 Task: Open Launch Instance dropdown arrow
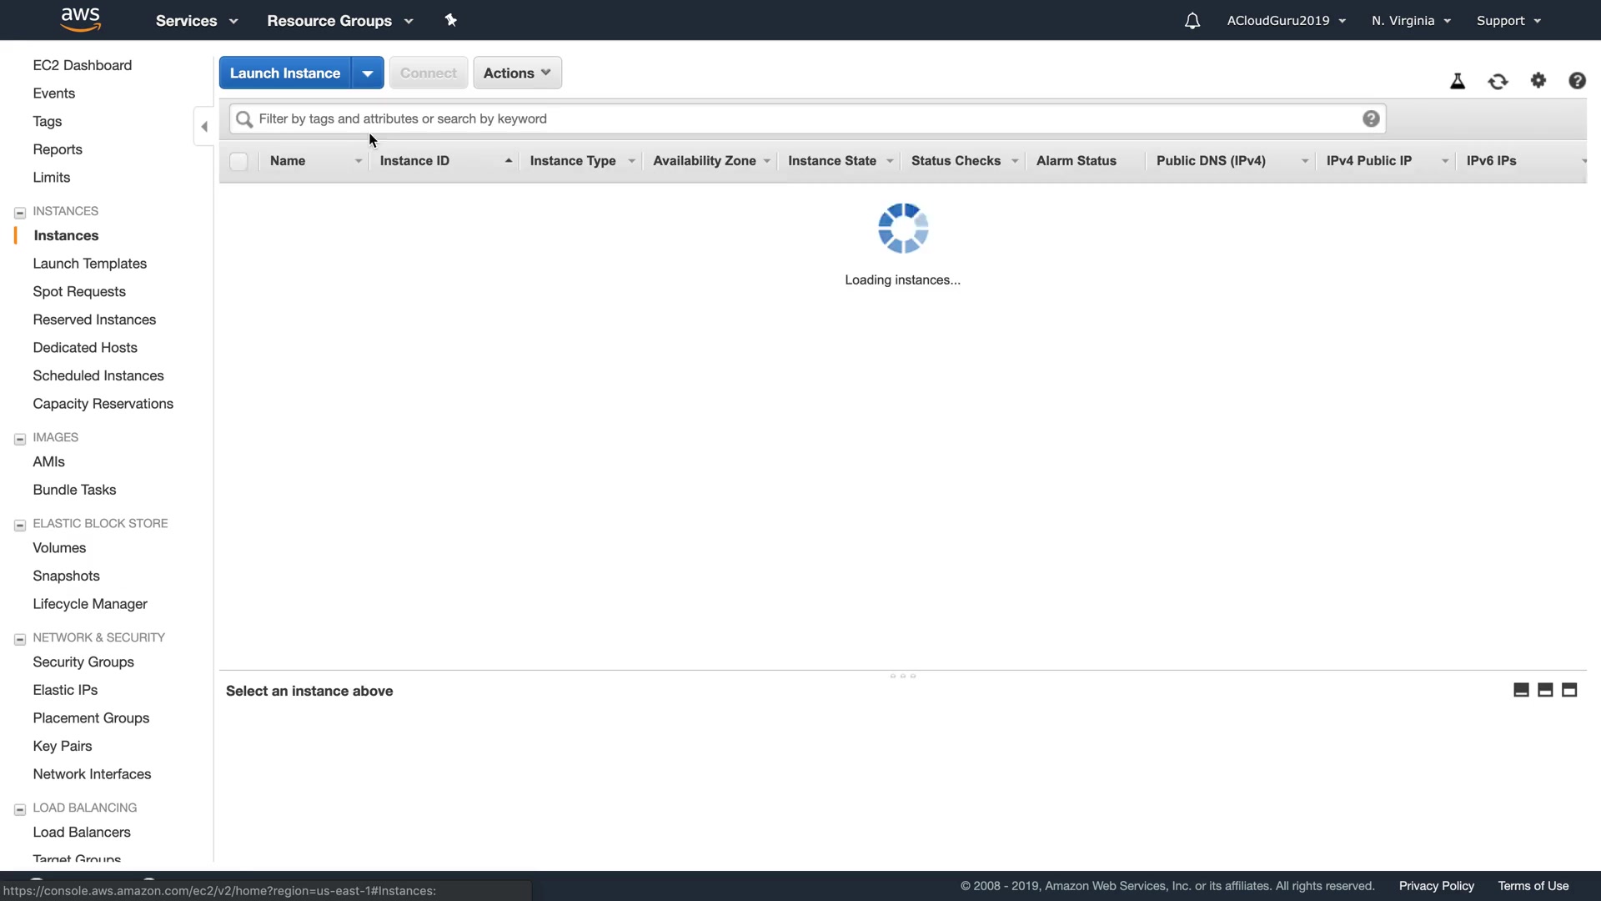point(368,73)
